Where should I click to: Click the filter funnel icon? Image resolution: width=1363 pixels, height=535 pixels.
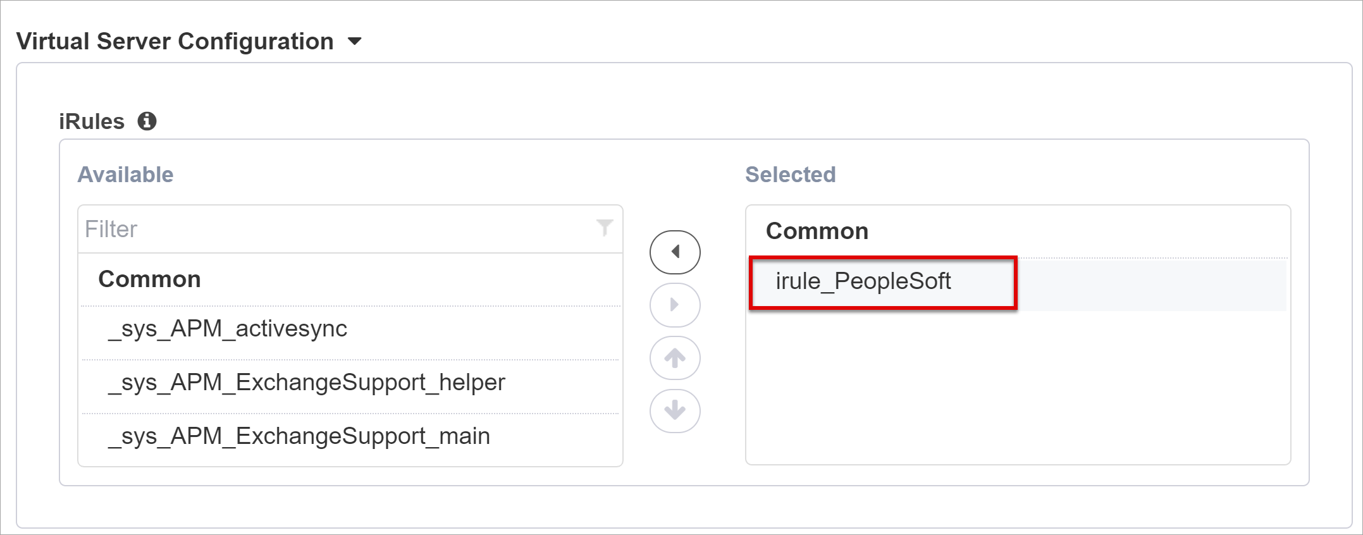click(605, 228)
